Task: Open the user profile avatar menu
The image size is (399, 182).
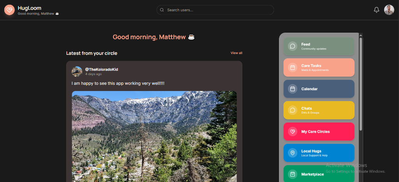Action: coord(389,10)
